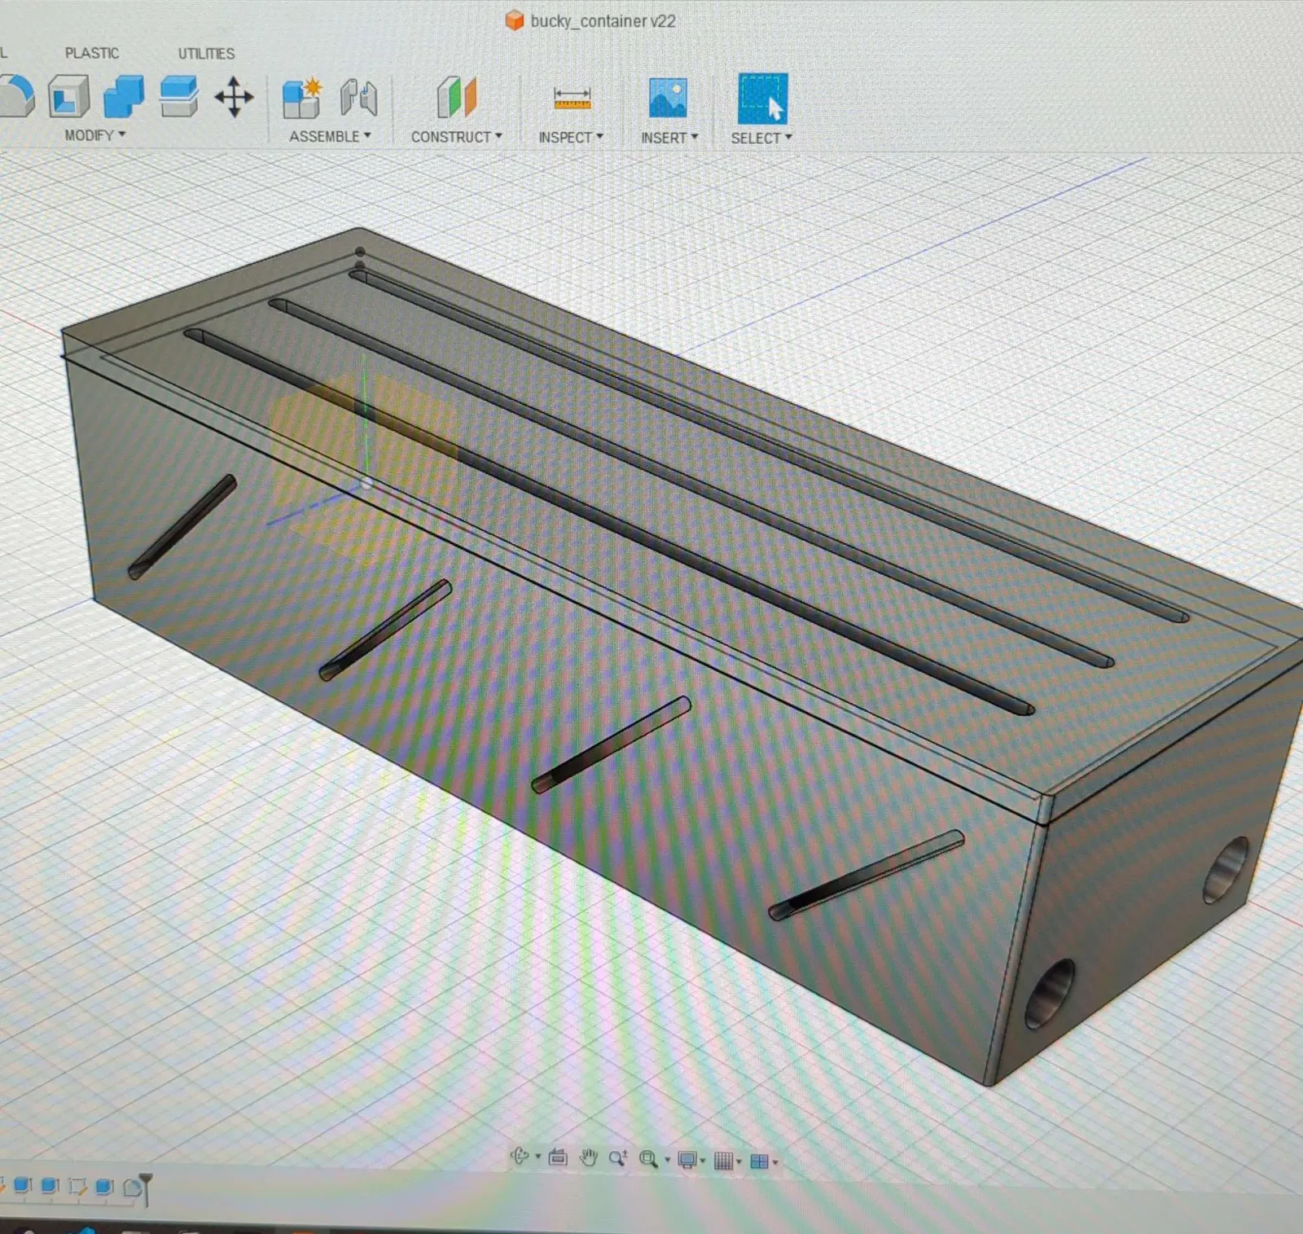Click the orange document cube icon
The width and height of the screenshot is (1303, 1234).
coord(515,20)
